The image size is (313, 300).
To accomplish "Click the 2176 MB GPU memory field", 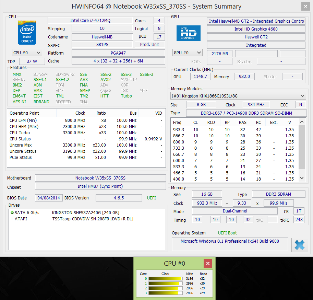I will [219, 54].
